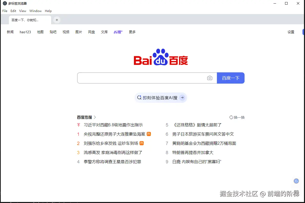Open the 地图 link
The height and width of the screenshot is (203, 305).
[x=40, y=32]
